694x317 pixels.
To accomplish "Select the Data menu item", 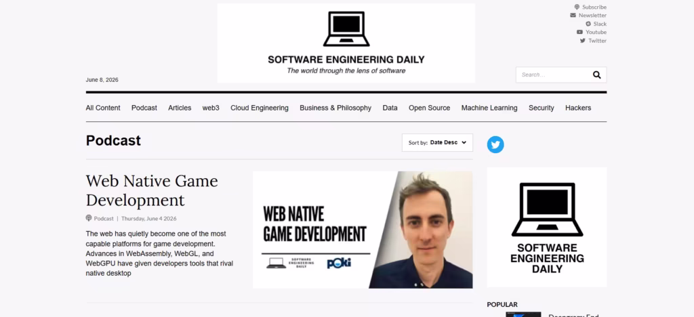I will click(390, 108).
